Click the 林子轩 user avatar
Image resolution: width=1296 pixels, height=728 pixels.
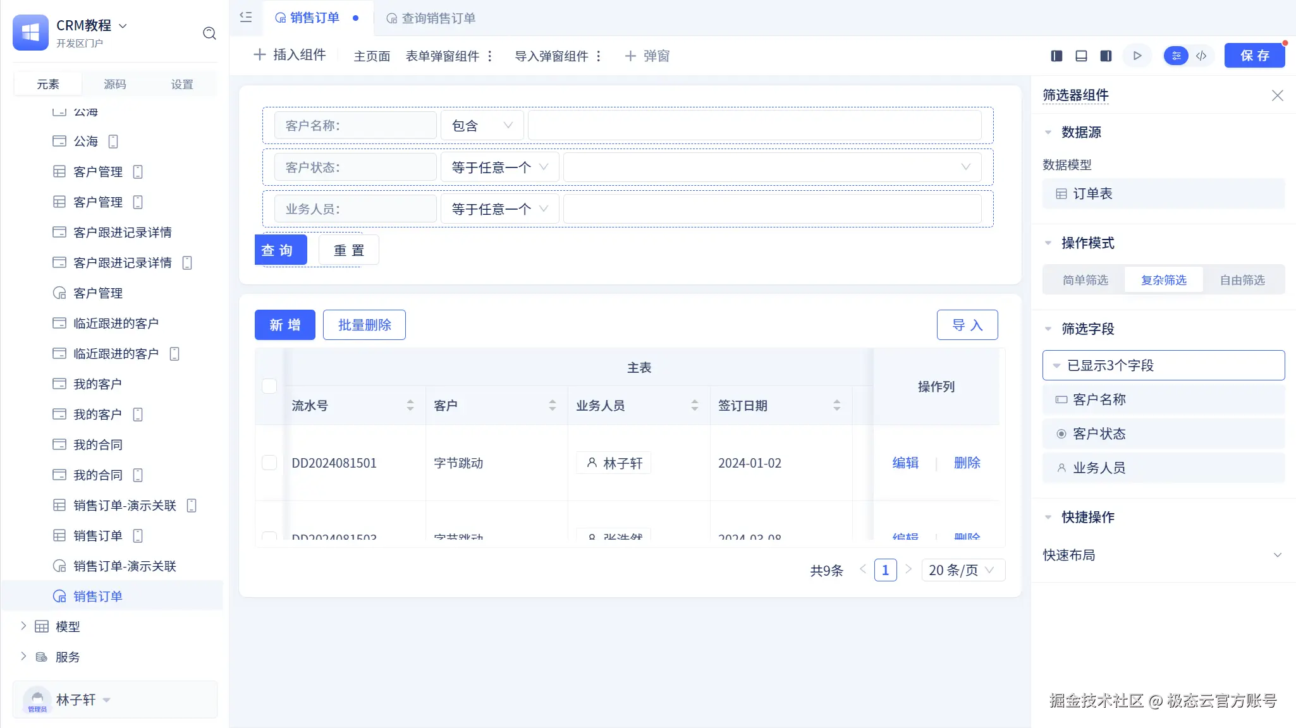click(x=37, y=700)
